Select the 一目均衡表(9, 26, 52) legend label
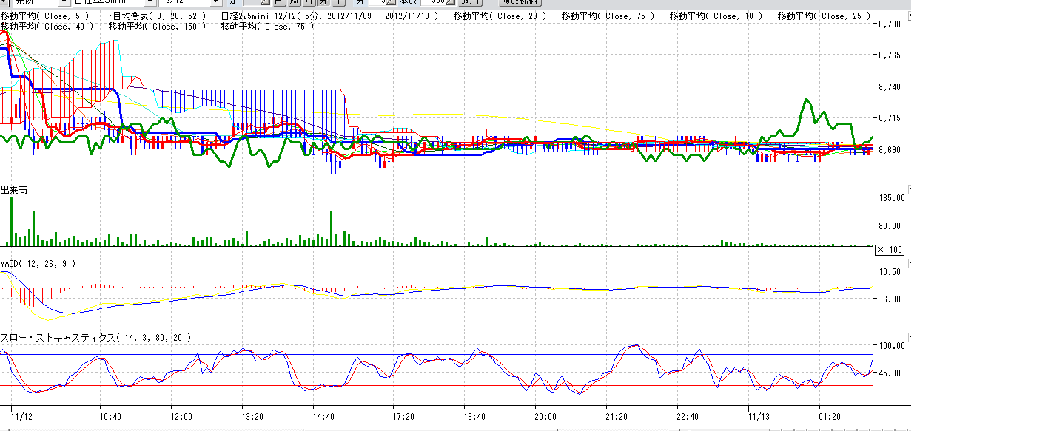1051x445 pixels. (155, 16)
